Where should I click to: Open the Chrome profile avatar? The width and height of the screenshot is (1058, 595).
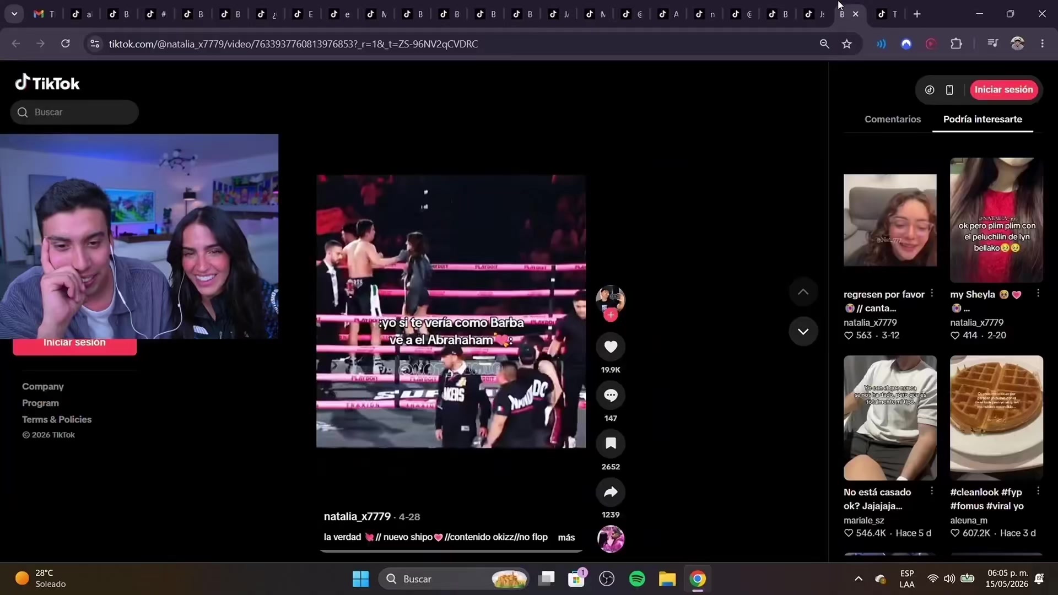(1017, 44)
